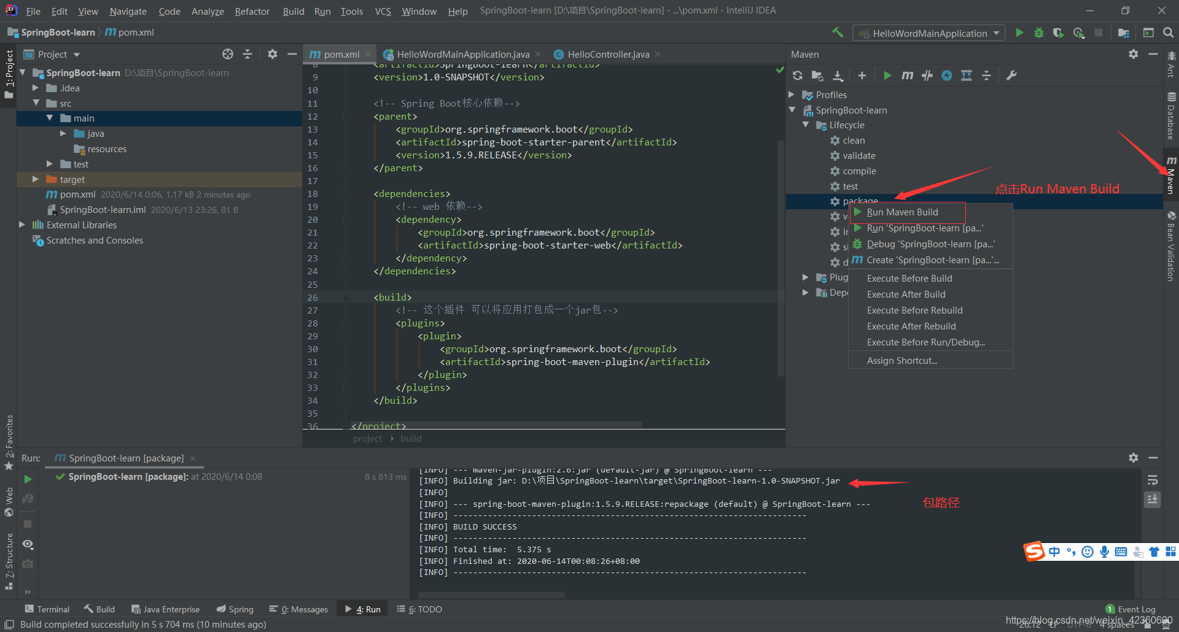Viewport: 1179px width, 632px height.
Task: Run Maven build green play icon
Action: pos(887,75)
